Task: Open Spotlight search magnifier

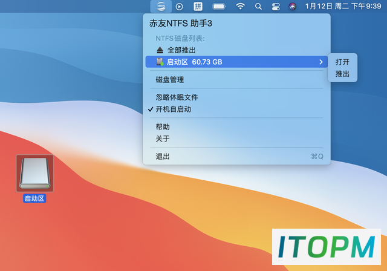Action: (258, 7)
